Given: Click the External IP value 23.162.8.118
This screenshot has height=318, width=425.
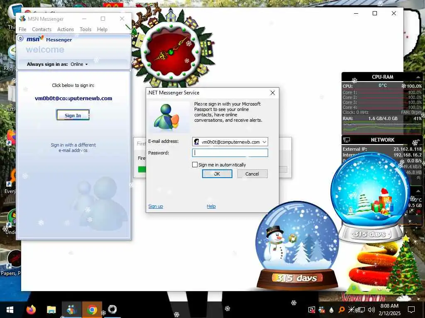Looking at the screenshot, I should tap(408, 149).
